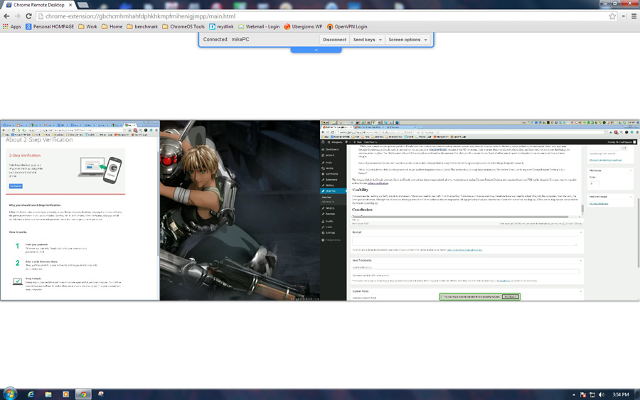The width and height of the screenshot is (640, 400).
Task: Expand the Send keys dropdown
Action: tap(368, 40)
